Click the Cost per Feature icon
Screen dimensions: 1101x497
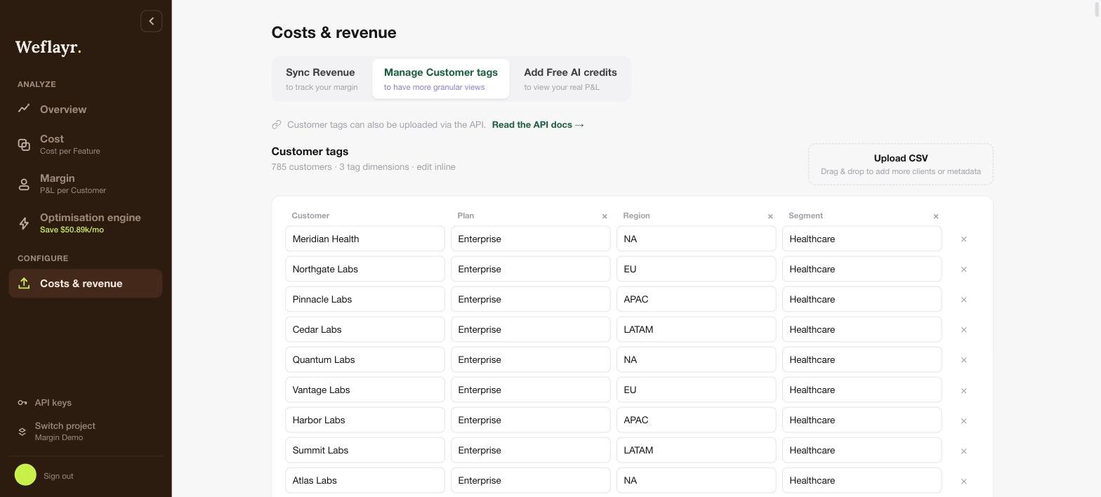[x=24, y=145]
